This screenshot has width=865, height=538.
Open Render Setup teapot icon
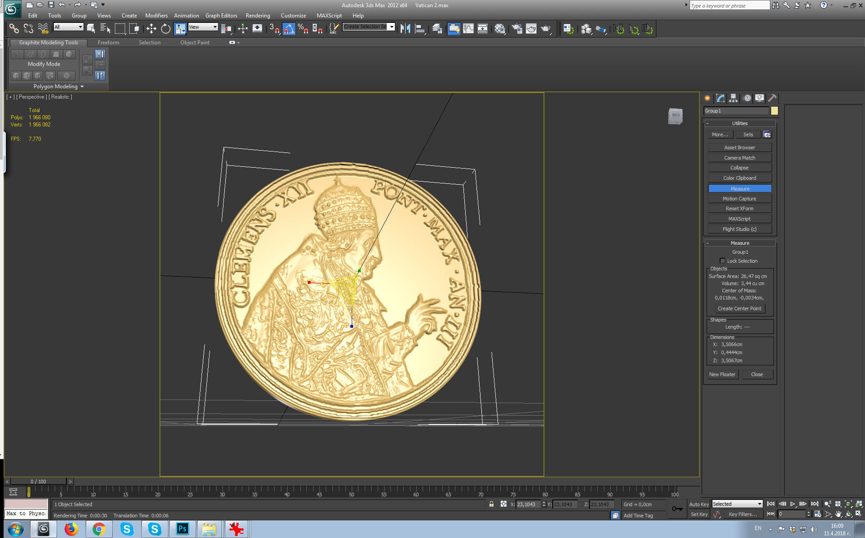coord(517,29)
